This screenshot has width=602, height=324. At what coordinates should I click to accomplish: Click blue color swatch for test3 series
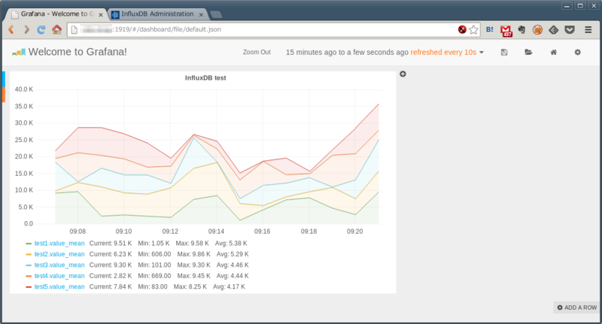pyautogui.click(x=29, y=265)
